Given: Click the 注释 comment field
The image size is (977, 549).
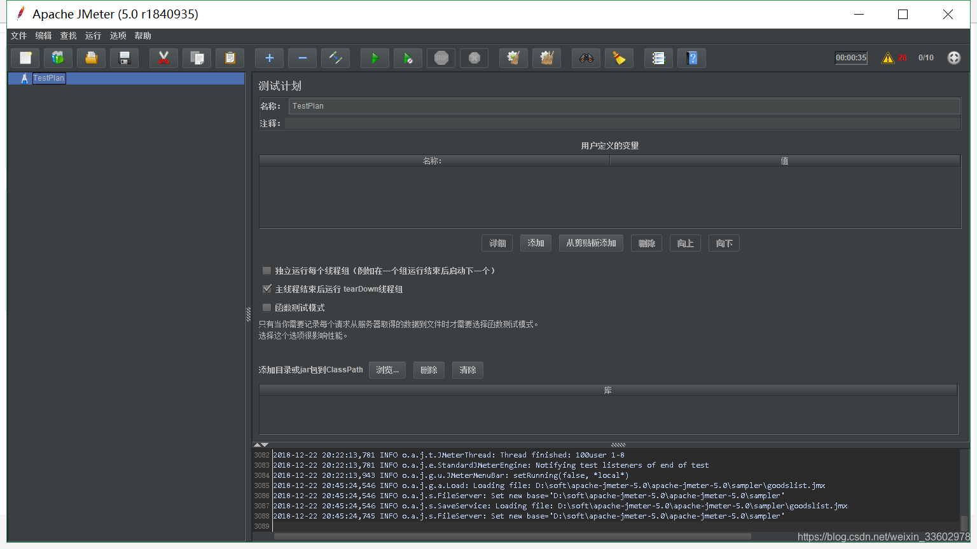Looking at the screenshot, I should 622,123.
